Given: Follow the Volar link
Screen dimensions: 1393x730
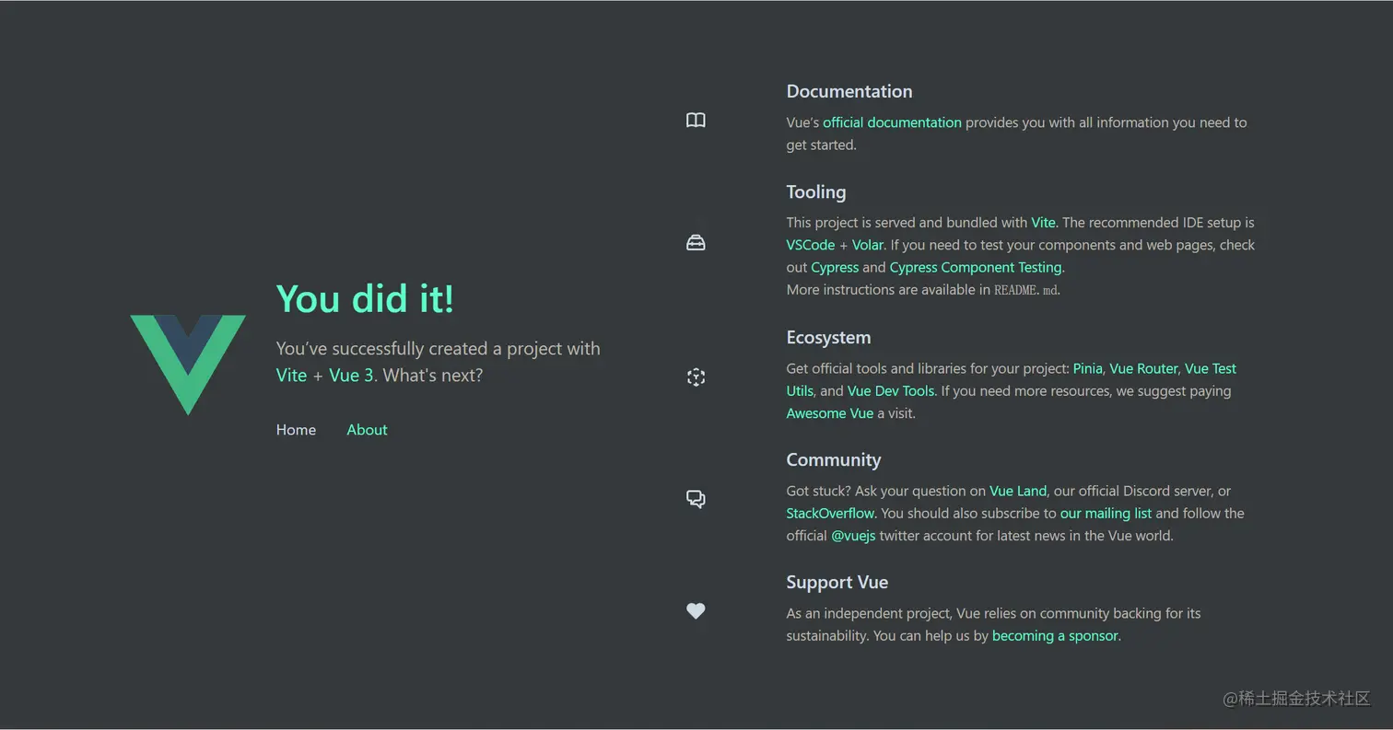Looking at the screenshot, I should (867, 245).
